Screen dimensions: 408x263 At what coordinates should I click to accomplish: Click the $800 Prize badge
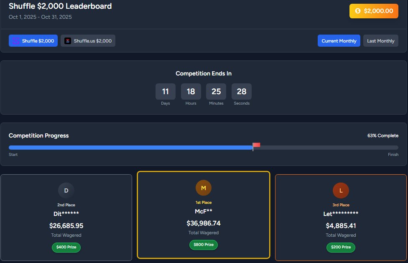204,245
